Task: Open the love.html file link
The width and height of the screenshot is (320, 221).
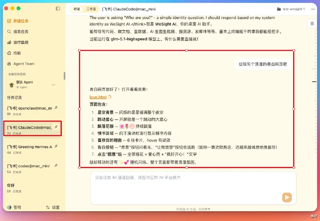Action: [98, 97]
